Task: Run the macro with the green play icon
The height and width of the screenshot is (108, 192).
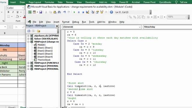Action: point(74,12)
